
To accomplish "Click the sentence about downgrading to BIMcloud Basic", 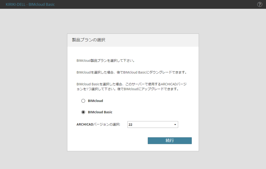I will coord(132,72).
